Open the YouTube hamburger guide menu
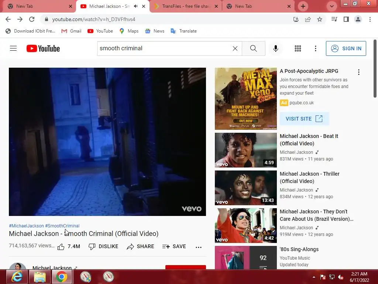 [13, 48]
